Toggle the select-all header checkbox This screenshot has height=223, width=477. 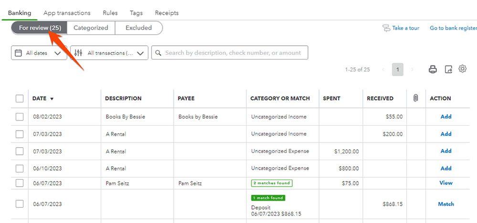click(x=20, y=99)
